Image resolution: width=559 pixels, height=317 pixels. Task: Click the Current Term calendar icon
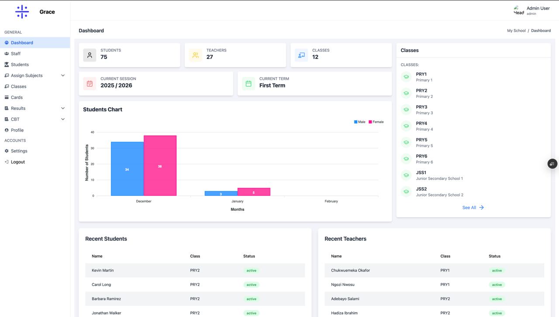pyautogui.click(x=248, y=84)
